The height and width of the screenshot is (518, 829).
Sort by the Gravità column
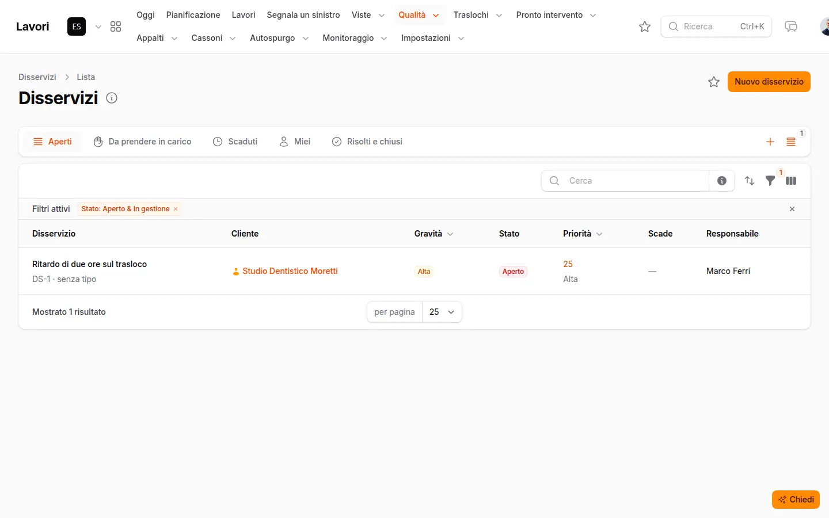(x=433, y=234)
